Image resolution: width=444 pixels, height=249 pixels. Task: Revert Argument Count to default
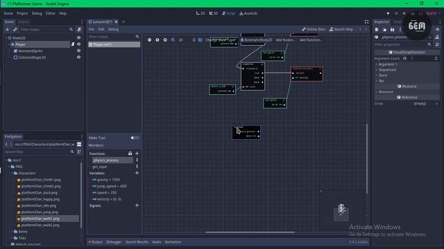pyautogui.click(x=405, y=58)
